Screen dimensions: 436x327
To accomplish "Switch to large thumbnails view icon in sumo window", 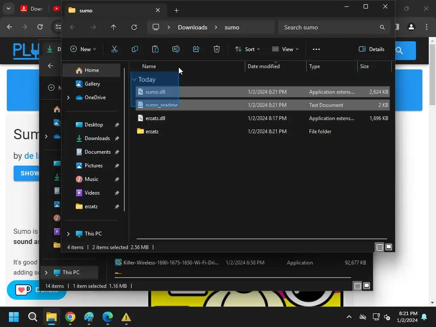I will [x=389, y=247].
